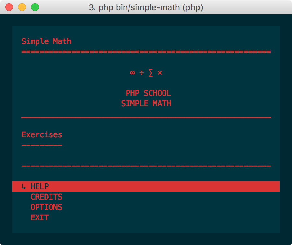Select EXIT in the terminal menu
The width and height of the screenshot is (292, 245).
(x=40, y=217)
